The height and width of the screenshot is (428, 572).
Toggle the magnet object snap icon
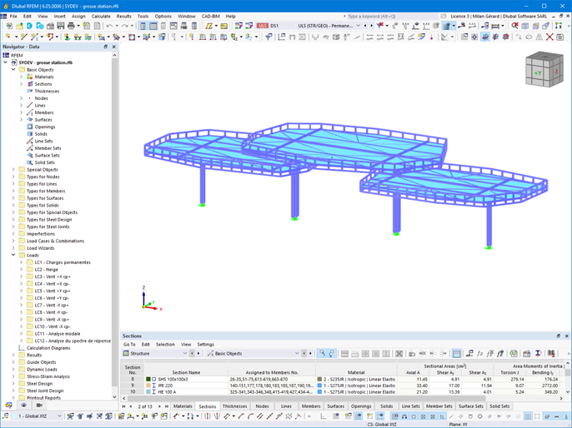[x=404, y=416]
